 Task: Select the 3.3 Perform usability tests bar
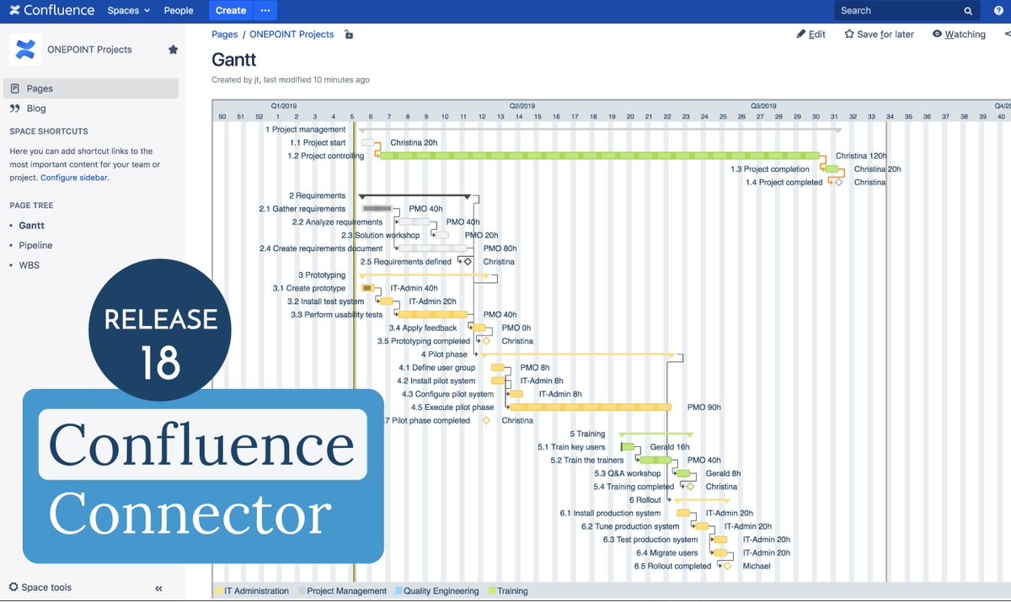tap(432, 315)
